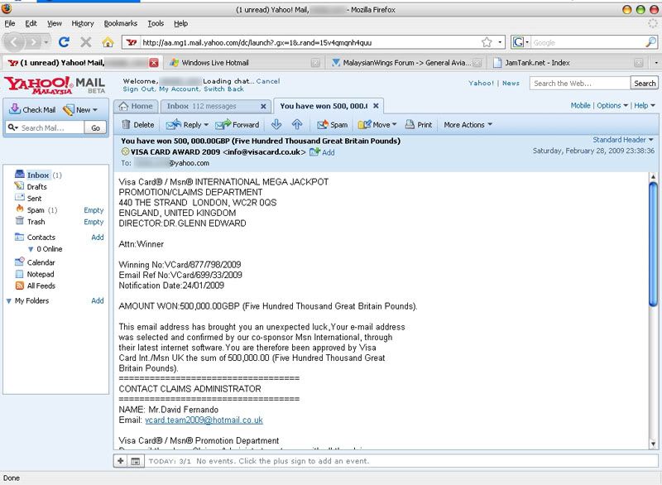
Task: Open the Calendar item
Action: tap(41, 262)
